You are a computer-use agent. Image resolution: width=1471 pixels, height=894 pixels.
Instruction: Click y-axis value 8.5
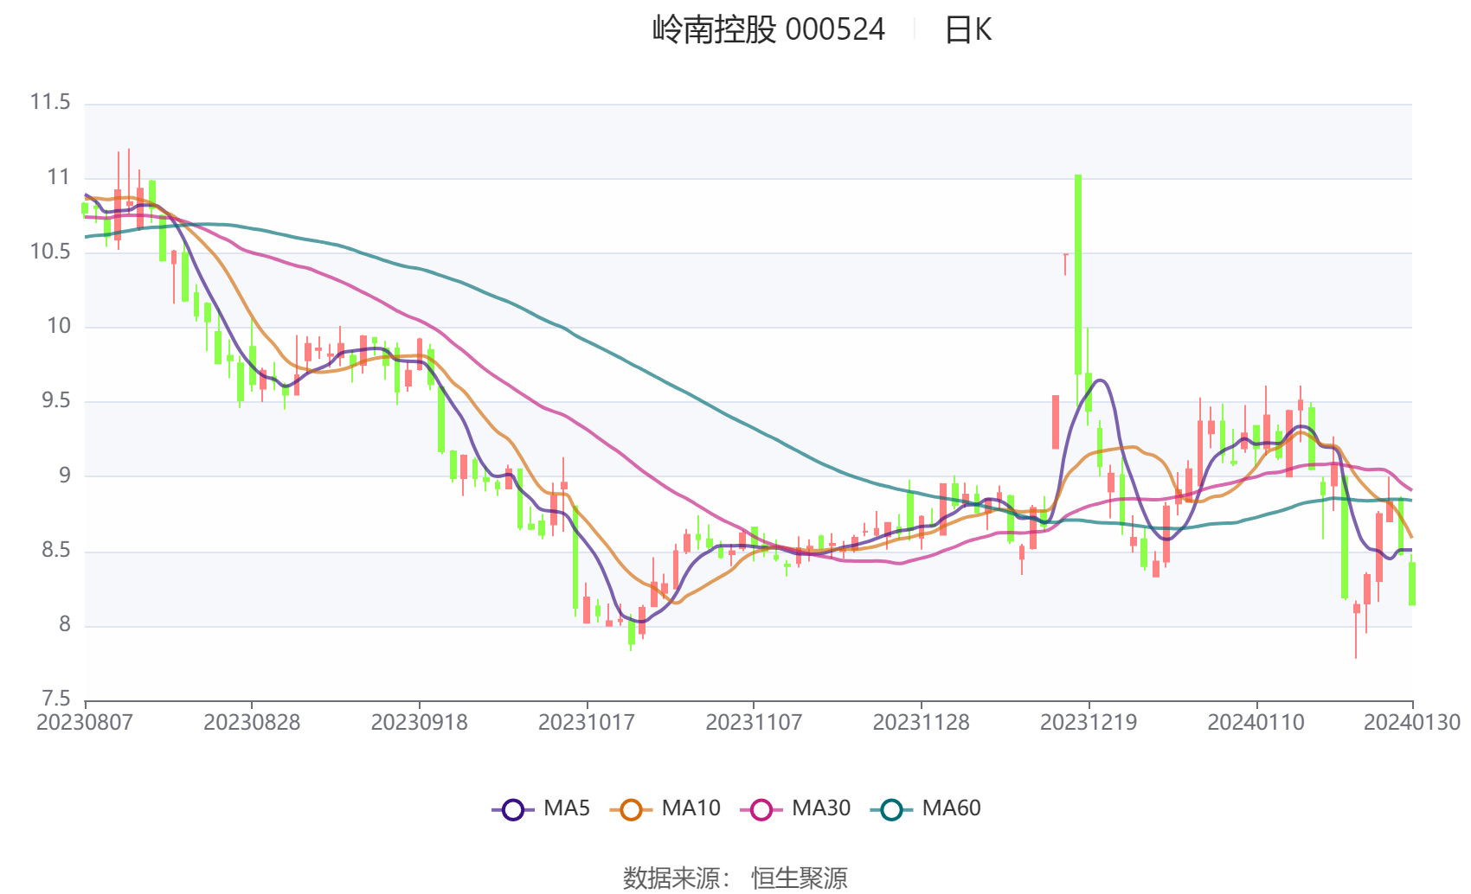click(56, 550)
